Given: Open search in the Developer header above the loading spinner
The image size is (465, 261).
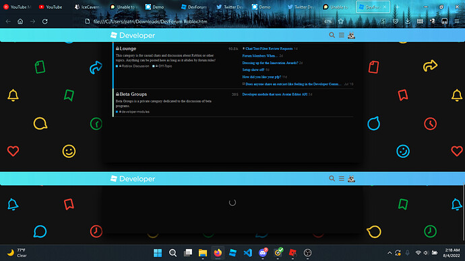Looking at the screenshot, I should coord(332,179).
